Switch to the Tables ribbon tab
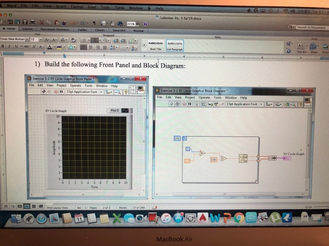 tap(82, 30)
